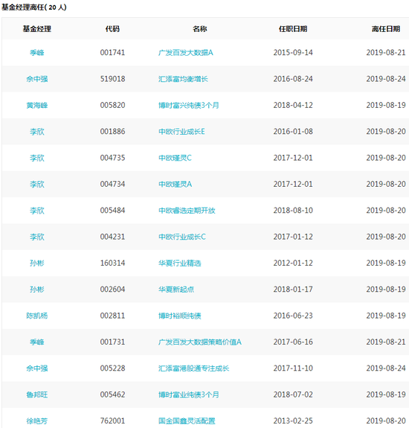
Task: Open fund link 中欧行业成长C
Action: (x=182, y=237)
